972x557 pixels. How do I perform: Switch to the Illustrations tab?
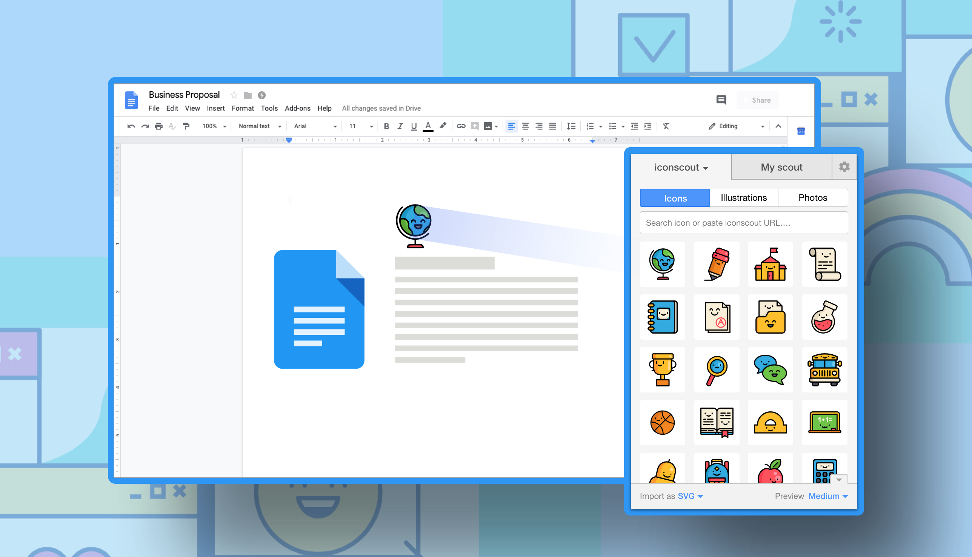click(743, 198)
